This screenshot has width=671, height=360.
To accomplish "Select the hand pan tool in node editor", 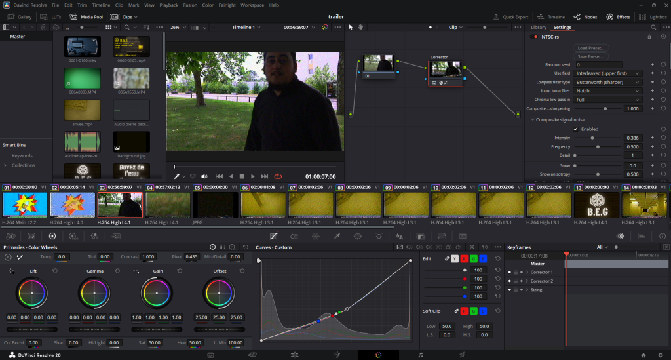I will click(x=361, y=27).
